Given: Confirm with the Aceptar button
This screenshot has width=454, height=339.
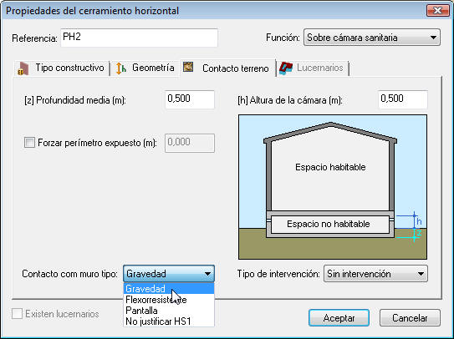Looking at the screenshot, I should pos(339,318).
